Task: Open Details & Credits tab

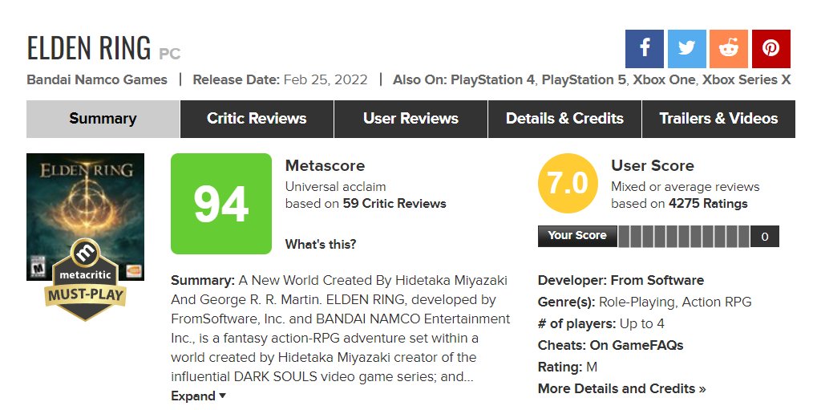Action: pyautogui.click(x=564, y=119)
